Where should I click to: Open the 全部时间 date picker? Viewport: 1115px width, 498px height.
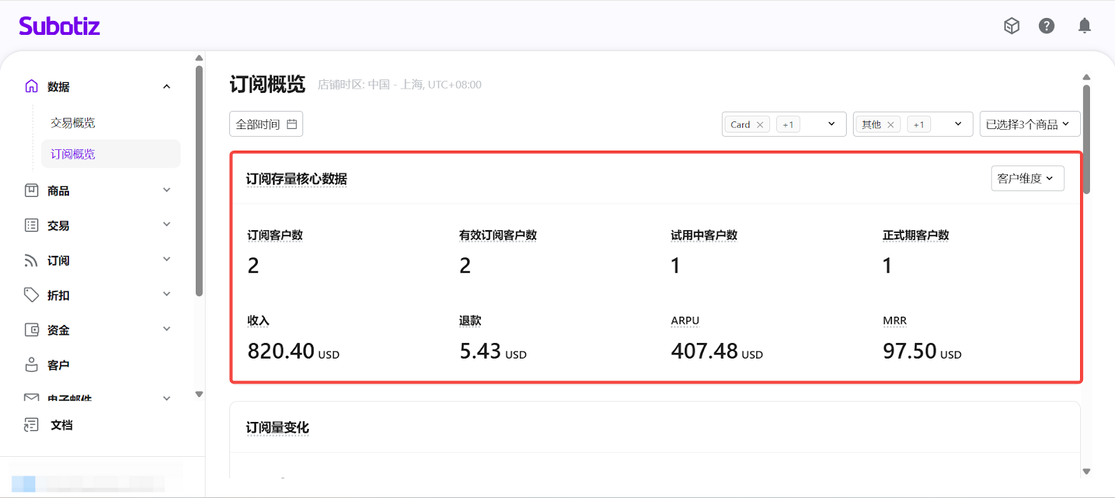pos(266,124)
